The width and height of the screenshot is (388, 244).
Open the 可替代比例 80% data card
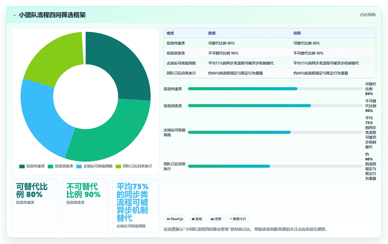[x=35, y=205]
